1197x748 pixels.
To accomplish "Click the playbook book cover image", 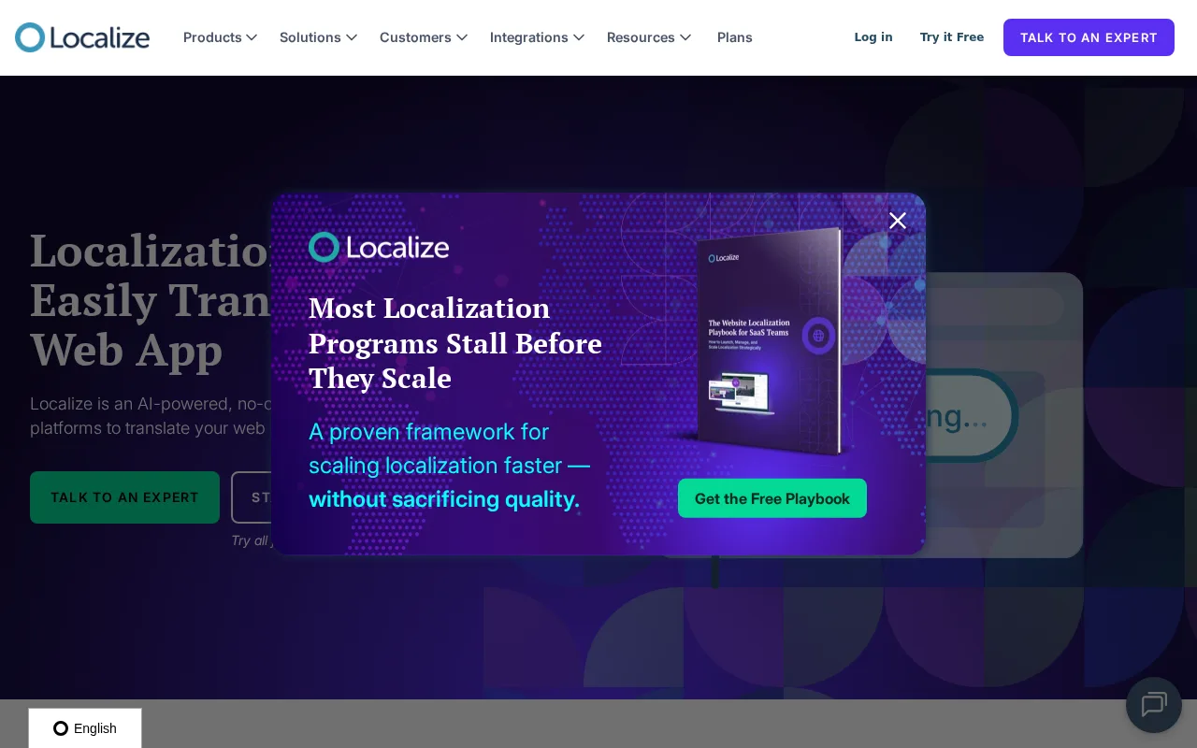I will coord(772,341).
